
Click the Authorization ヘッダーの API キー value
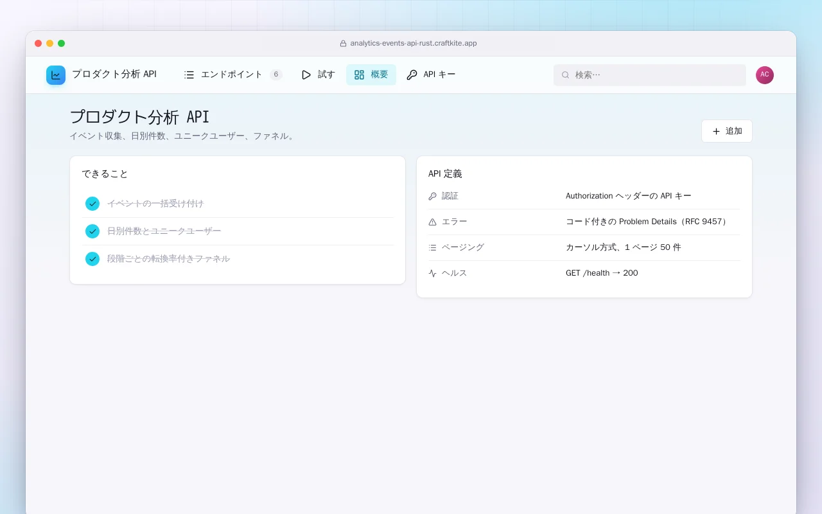pos(629,196)
